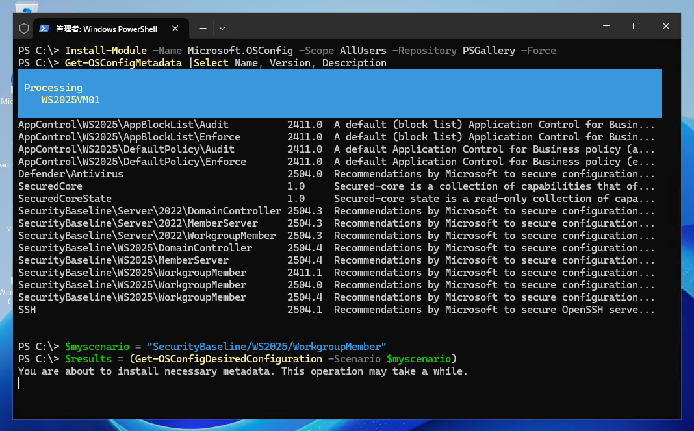Image resolution: width=694 pixels, height=431 pixels.
Task: Click the Get-OSConfigMetadata cmdlet text
Action: coord(123,63)
